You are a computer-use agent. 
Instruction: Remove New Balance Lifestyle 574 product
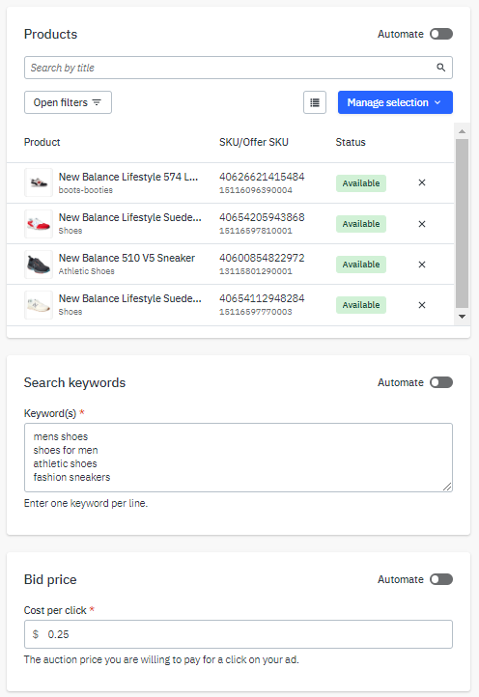[422, 182]
